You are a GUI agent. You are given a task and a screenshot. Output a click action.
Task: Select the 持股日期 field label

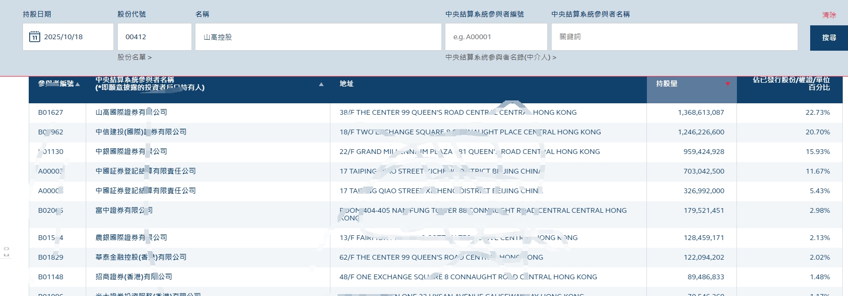pyautogui.click(x=37, y=14)
